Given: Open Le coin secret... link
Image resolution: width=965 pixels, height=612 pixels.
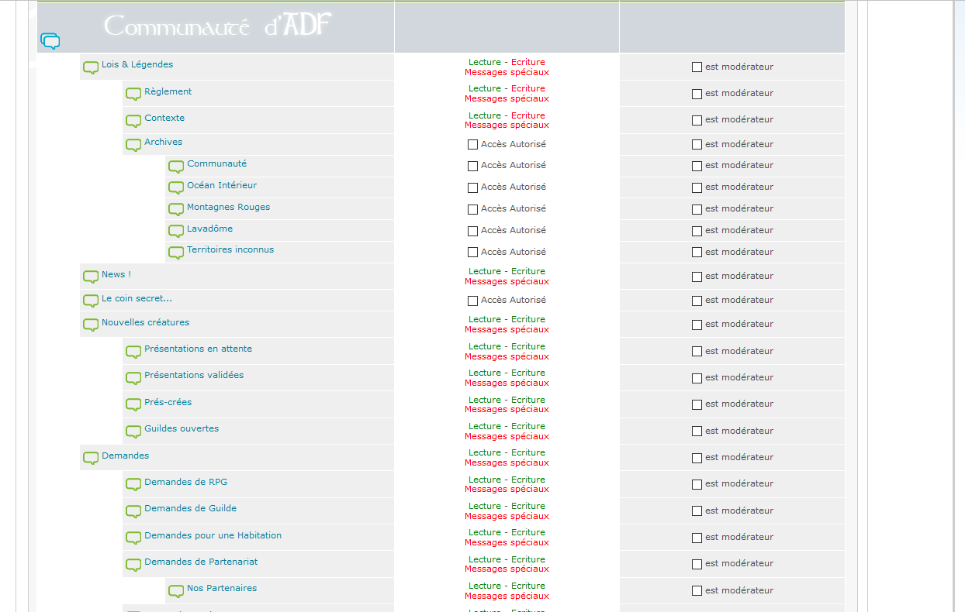Looking at the screenshot, I should click(137, 298).
